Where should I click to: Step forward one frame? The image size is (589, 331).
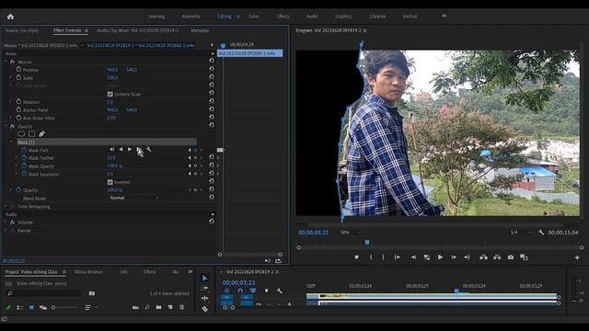coord(454,257)
